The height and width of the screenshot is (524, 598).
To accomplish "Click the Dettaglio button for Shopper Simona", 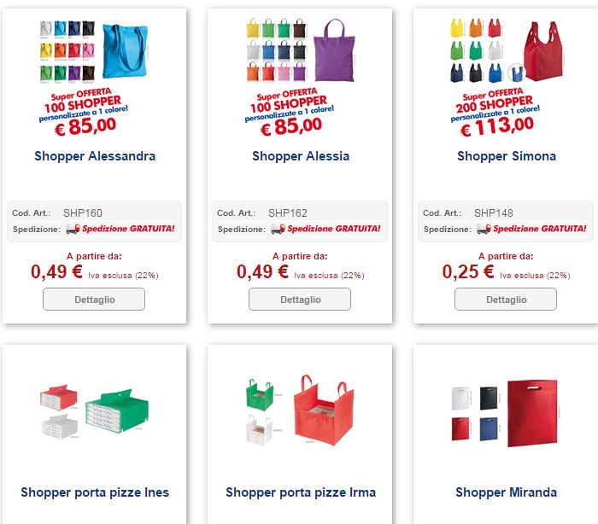I will click(506, 300).
